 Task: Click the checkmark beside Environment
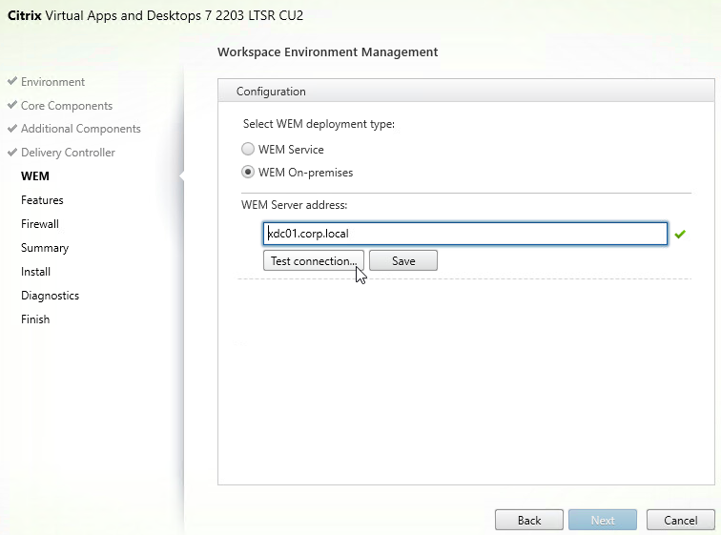(x=12, y=81)
